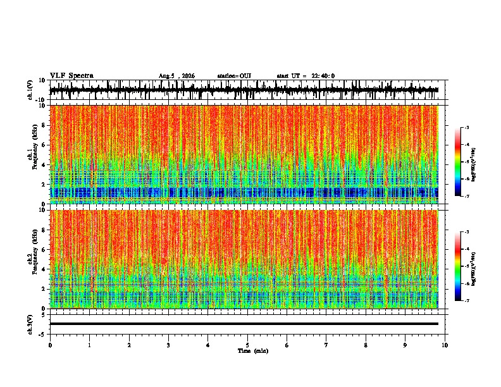Click the "ch.3(V)" axis label

30,324
